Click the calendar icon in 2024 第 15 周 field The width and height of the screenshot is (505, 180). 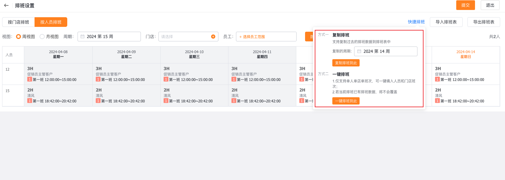tap(82, 37)
